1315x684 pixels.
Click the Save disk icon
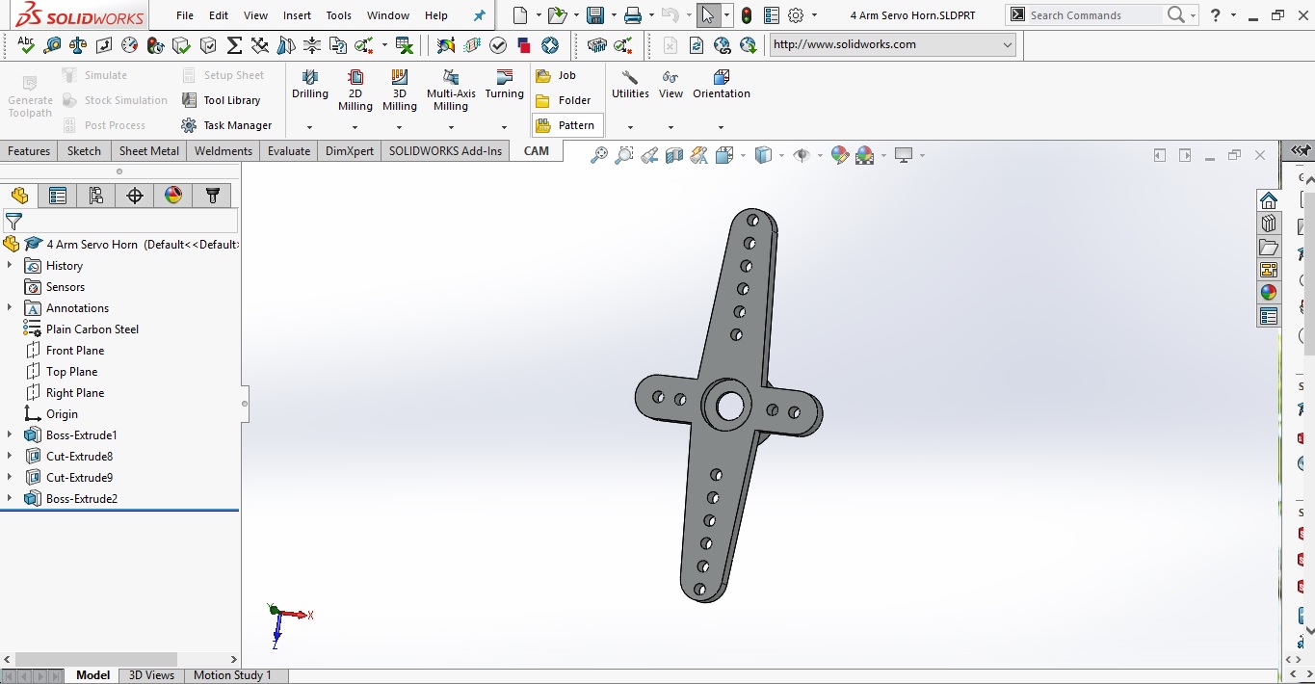pyautogui.click(x=595, y=15)
